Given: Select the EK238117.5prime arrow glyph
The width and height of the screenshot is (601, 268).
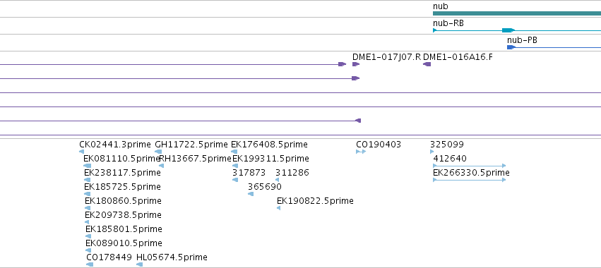Looking at the screenshot, I should tap(88, 180).
